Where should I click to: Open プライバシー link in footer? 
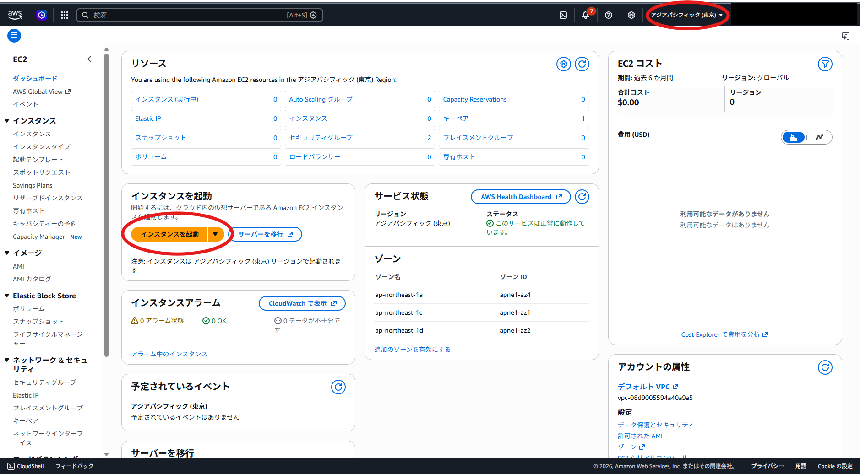[x=767, y=466]
